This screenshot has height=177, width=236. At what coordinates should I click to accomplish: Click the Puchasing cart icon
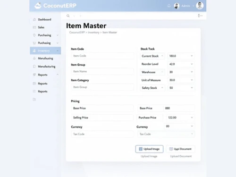point(34,43)
